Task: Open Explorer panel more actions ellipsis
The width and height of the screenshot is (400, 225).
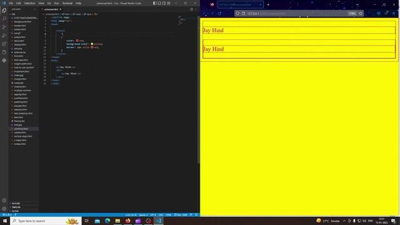Action: coord(35,9)
